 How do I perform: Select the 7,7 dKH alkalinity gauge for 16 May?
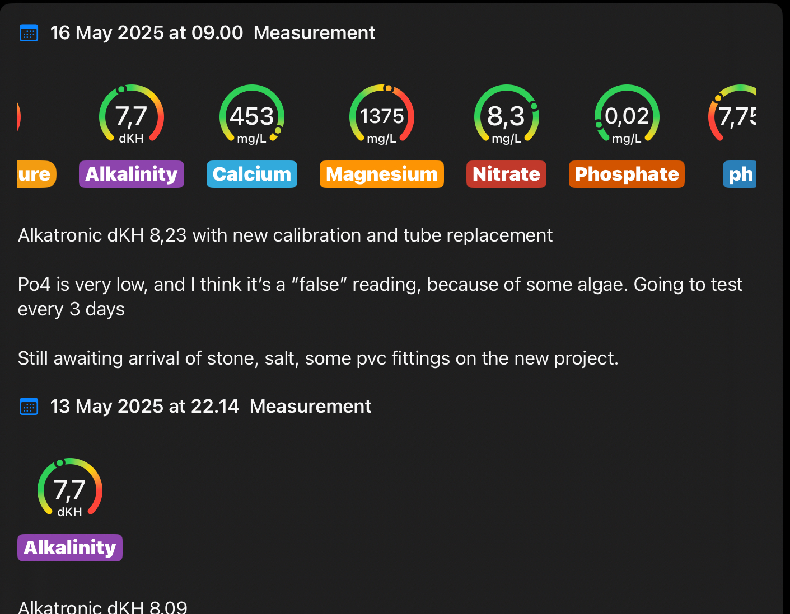[x=132, y=116]
